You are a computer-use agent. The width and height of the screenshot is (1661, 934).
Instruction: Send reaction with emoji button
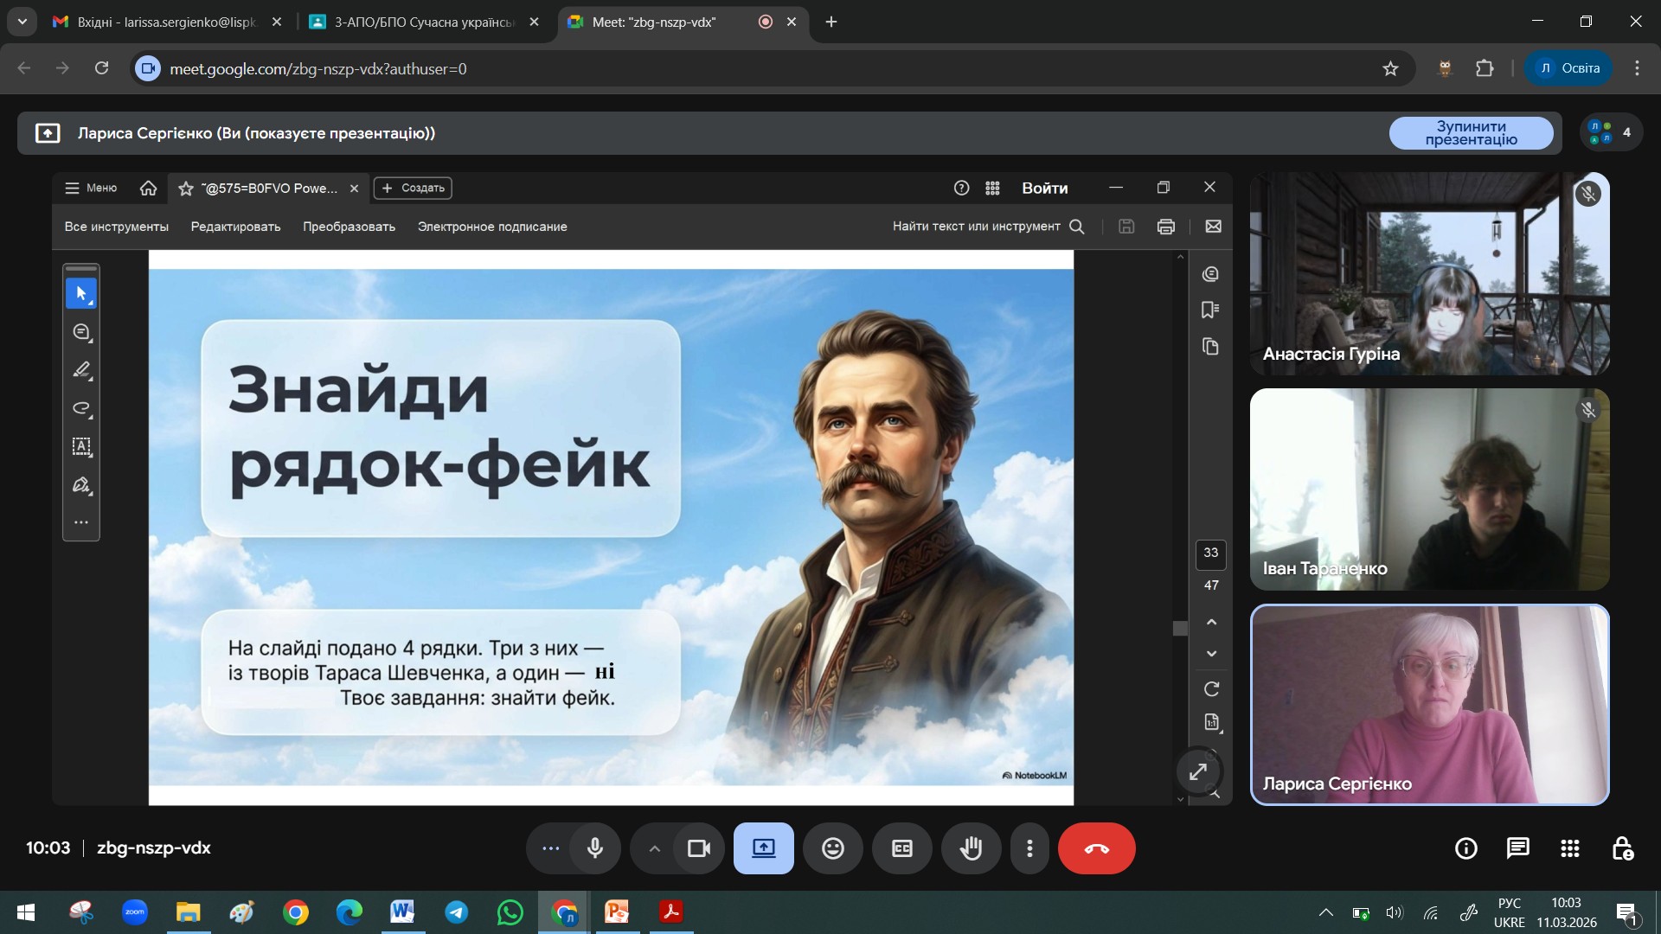(x=832, y=848)
